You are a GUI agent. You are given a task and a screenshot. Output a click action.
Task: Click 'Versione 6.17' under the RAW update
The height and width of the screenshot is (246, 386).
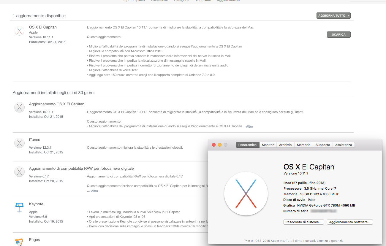coord(39,176)
